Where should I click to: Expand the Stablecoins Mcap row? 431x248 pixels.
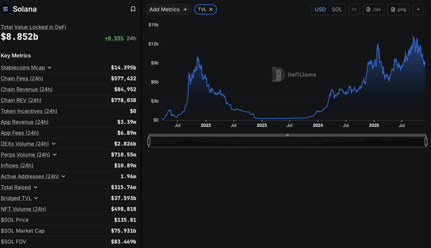(x=49, y=68)
